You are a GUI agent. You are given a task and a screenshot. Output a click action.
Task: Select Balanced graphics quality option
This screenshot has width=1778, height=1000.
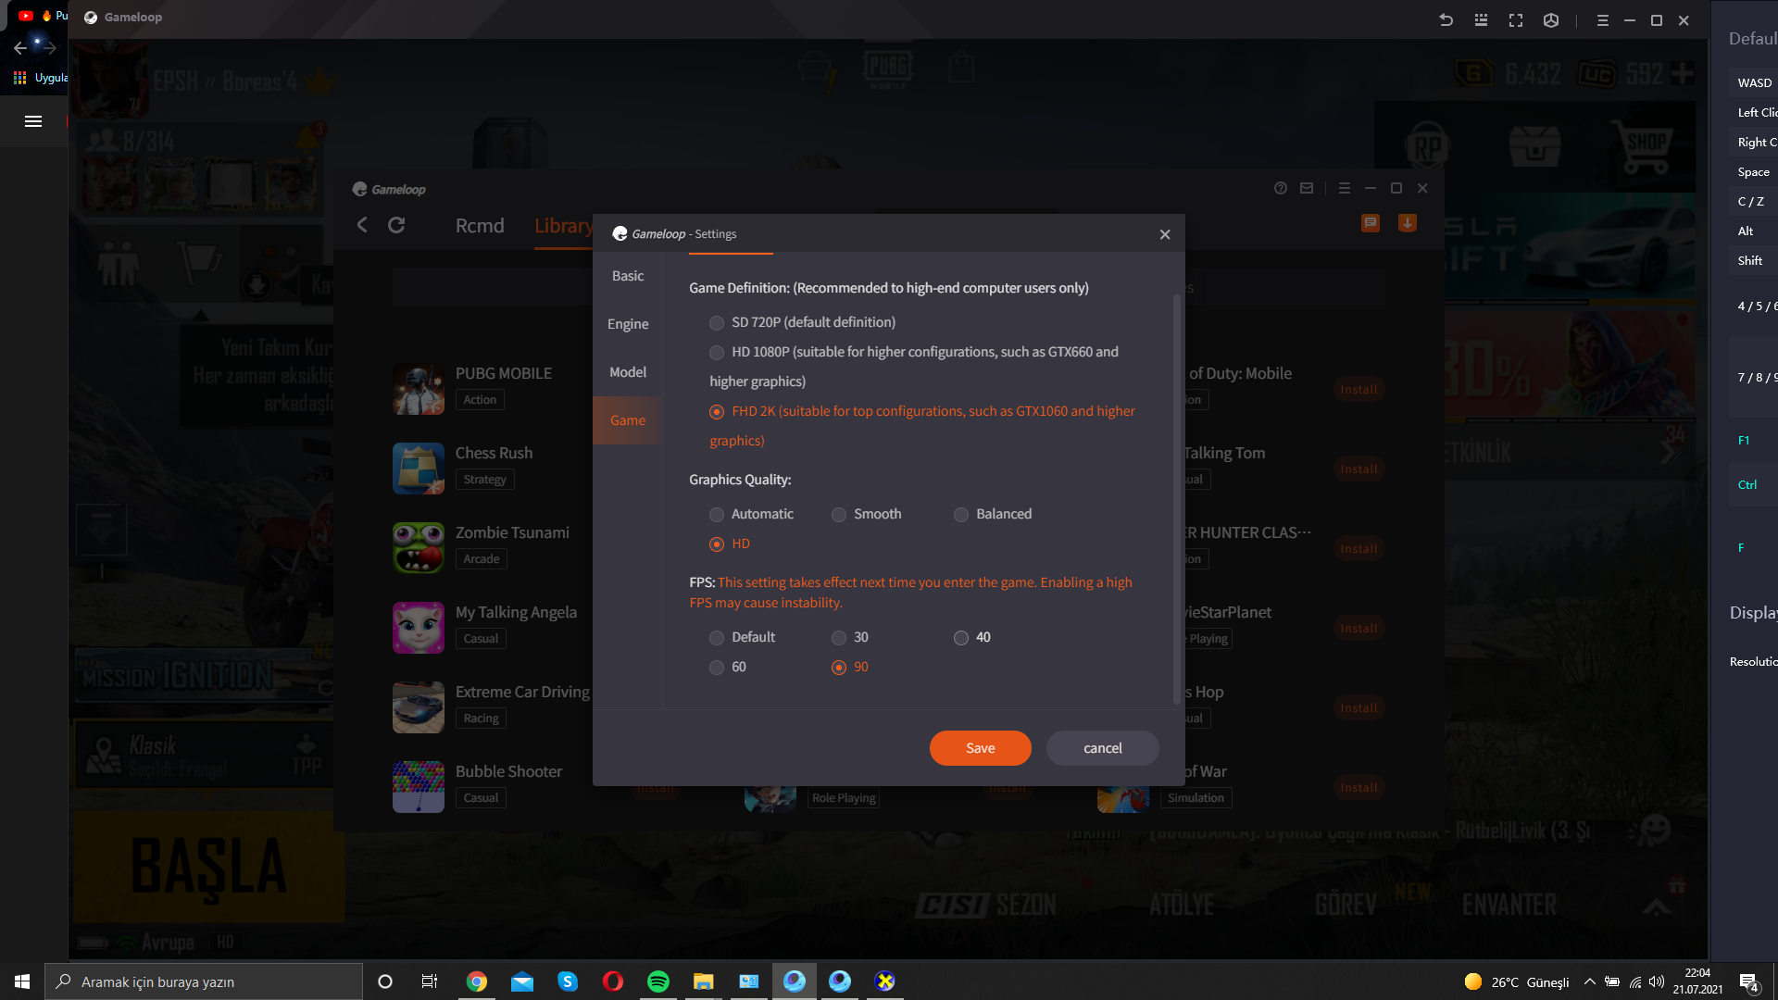961,515
